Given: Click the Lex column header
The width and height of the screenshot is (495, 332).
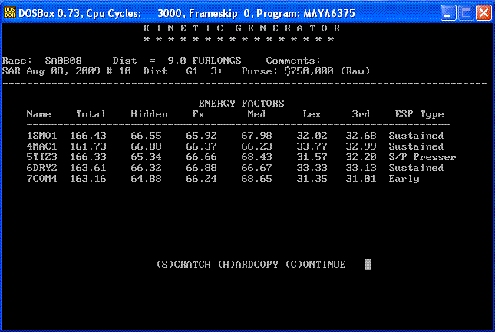Looking at the screenshot, I should click(312, 113).
